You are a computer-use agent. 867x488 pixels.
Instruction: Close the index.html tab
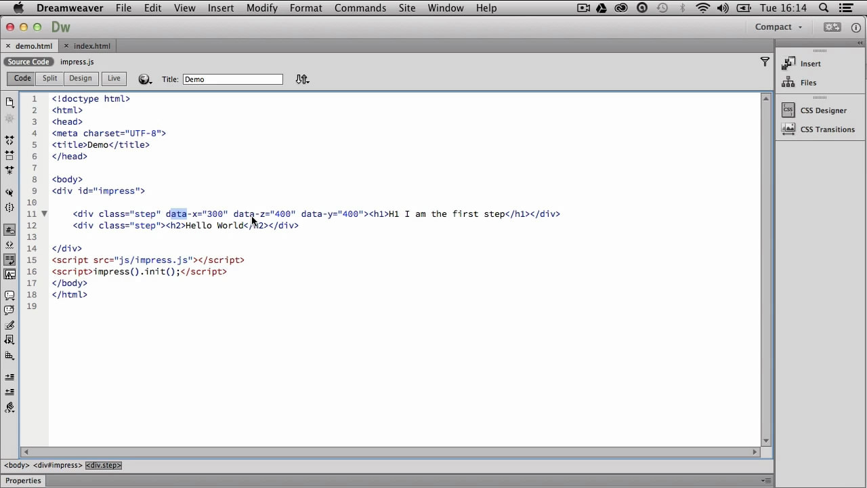(66, 46)
